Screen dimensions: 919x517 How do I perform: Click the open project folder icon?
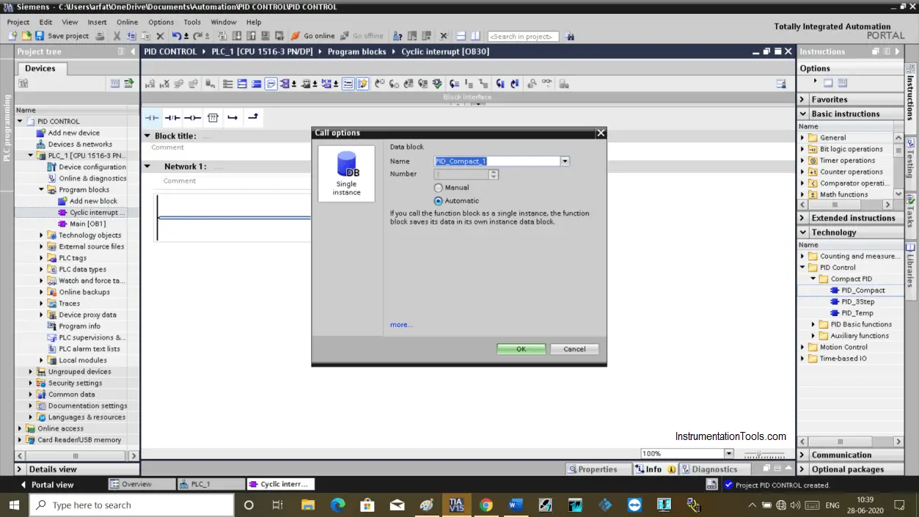[26, 35]
